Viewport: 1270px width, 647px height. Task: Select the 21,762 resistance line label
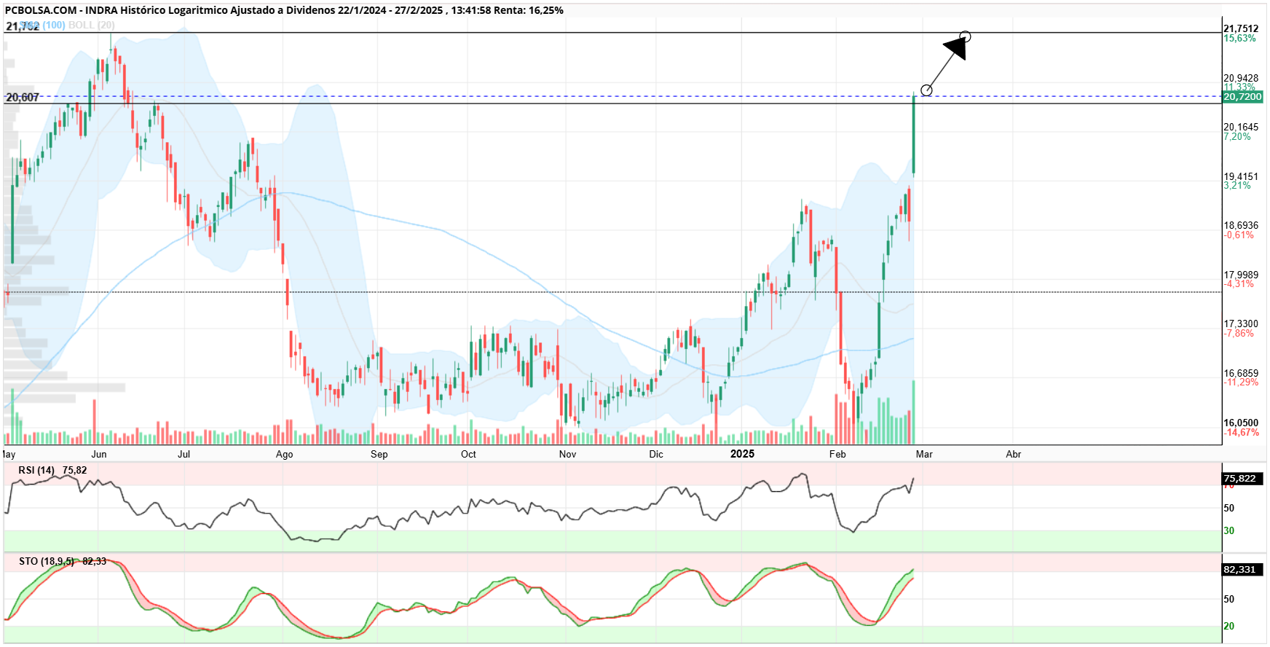pyautogui.click(x=22, y=26)
